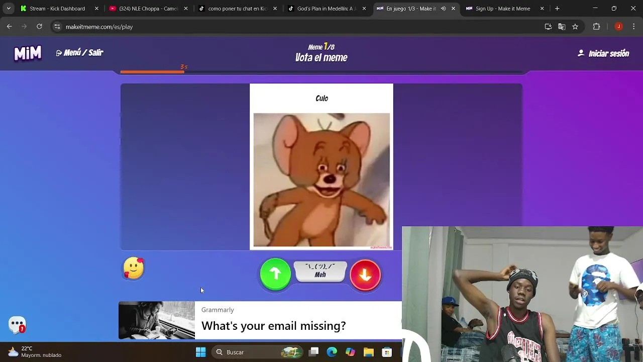Click the Jerry mouse meme image
Screen dimensions: 643x362
(321, 180)
